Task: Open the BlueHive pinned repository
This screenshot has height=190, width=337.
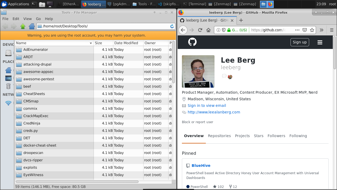Action: pos(201,166)
